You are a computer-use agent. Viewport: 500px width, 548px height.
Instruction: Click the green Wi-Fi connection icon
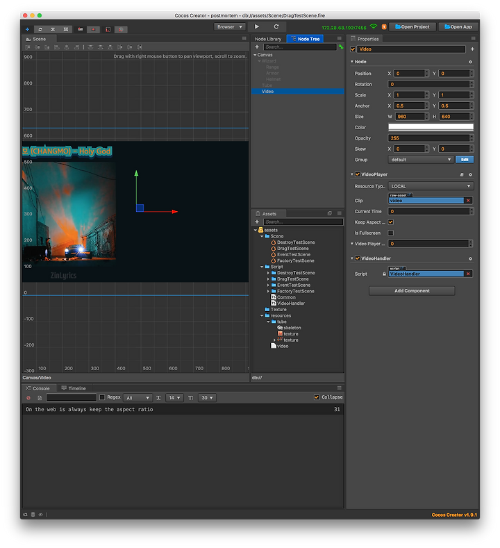pos(374,27)
